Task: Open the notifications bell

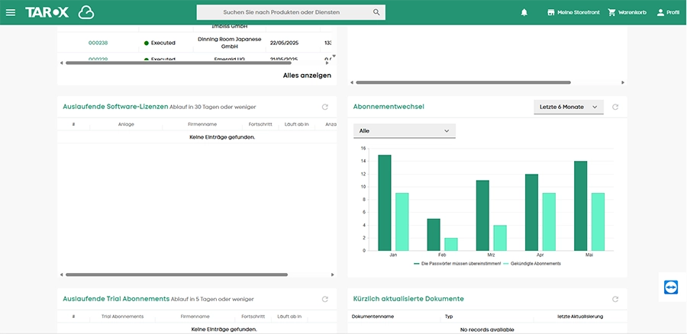Action: coord(524,12)
